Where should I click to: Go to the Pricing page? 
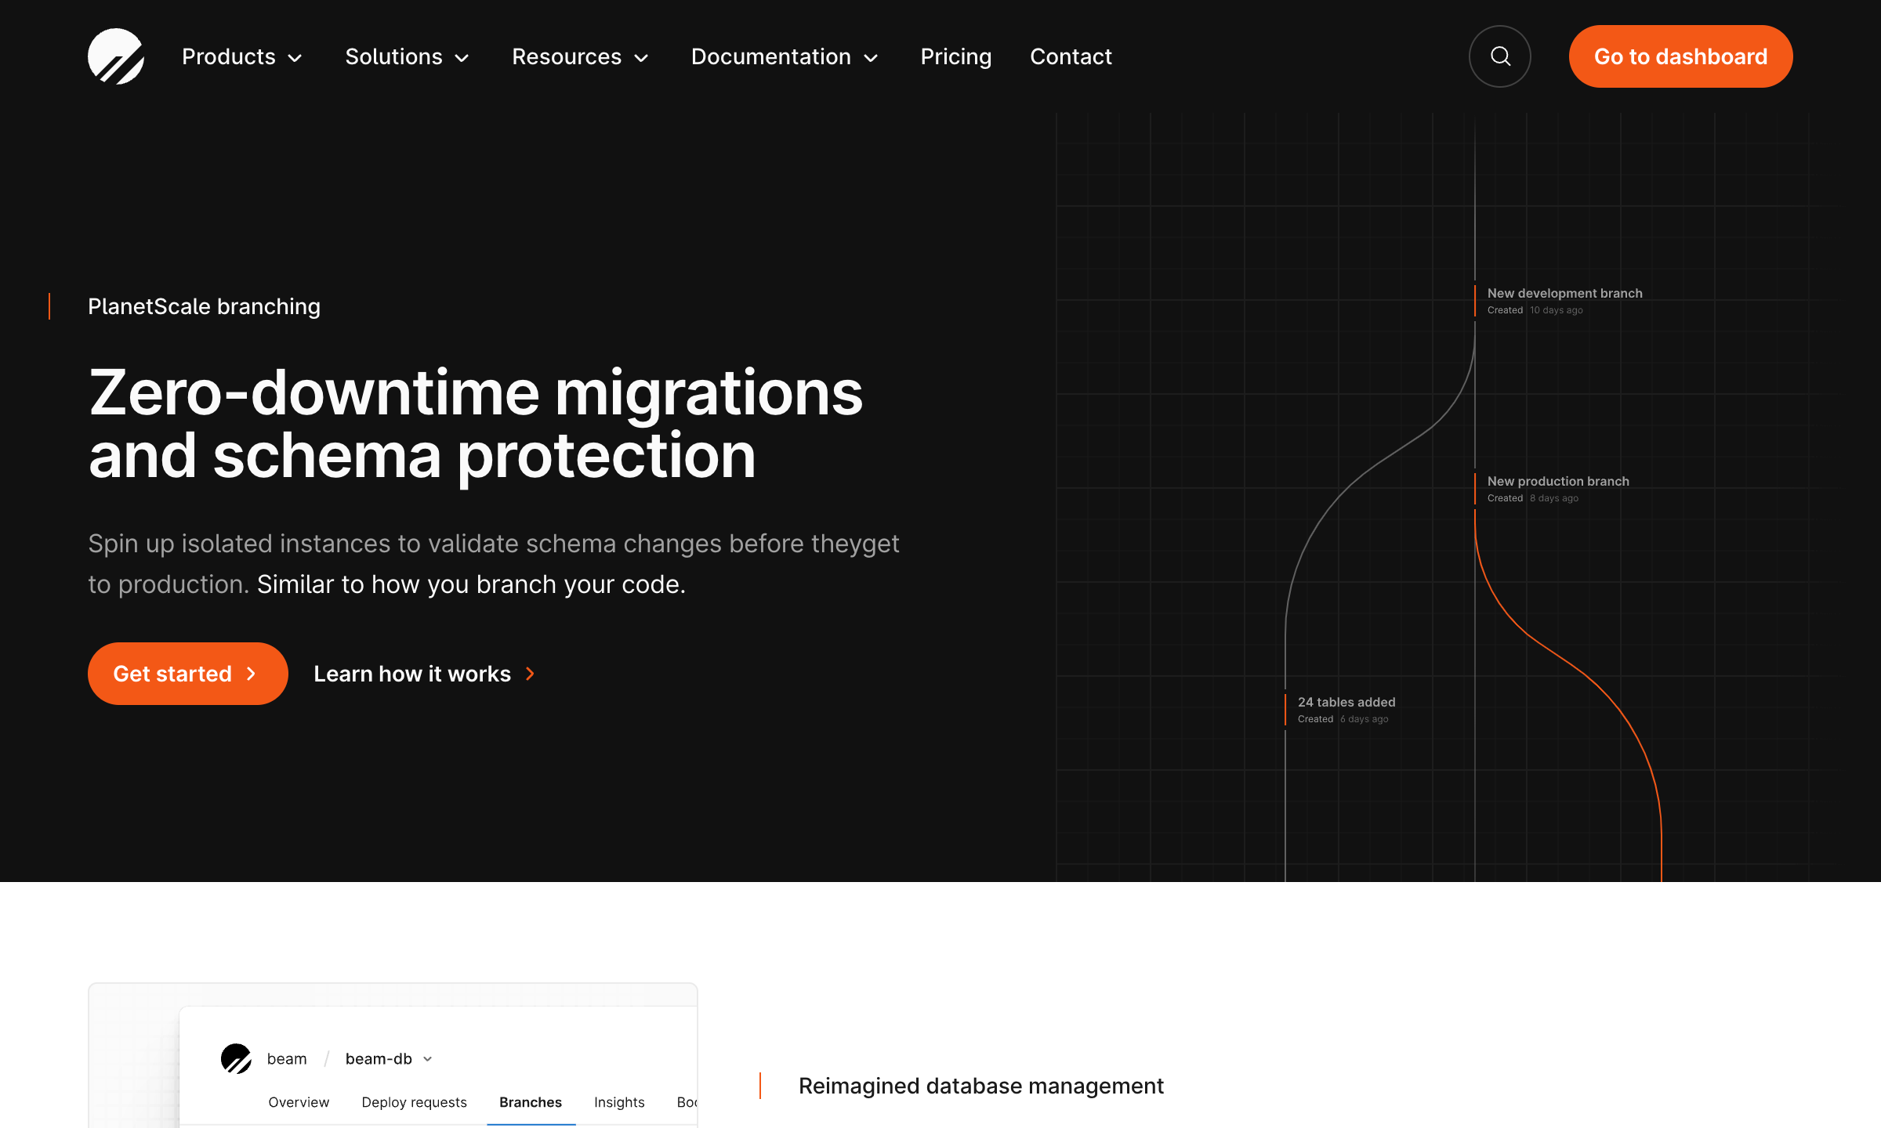[x=956, y=56]
